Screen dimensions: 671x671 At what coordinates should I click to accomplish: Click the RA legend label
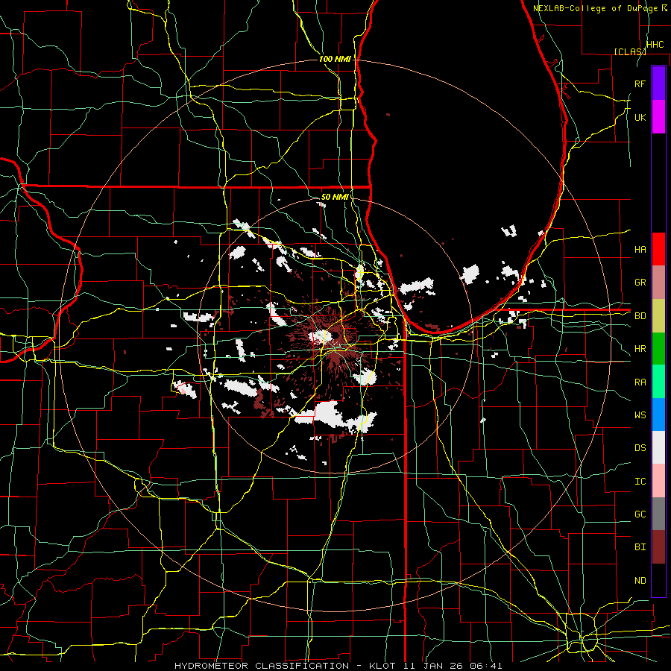click(640, 382)
